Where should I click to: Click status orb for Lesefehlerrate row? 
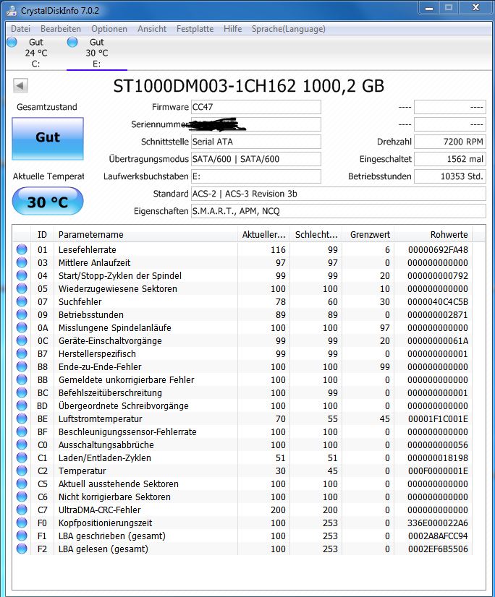point(22,249)
